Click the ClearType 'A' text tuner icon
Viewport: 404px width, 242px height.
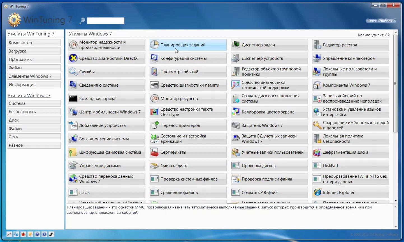(154, 112)
